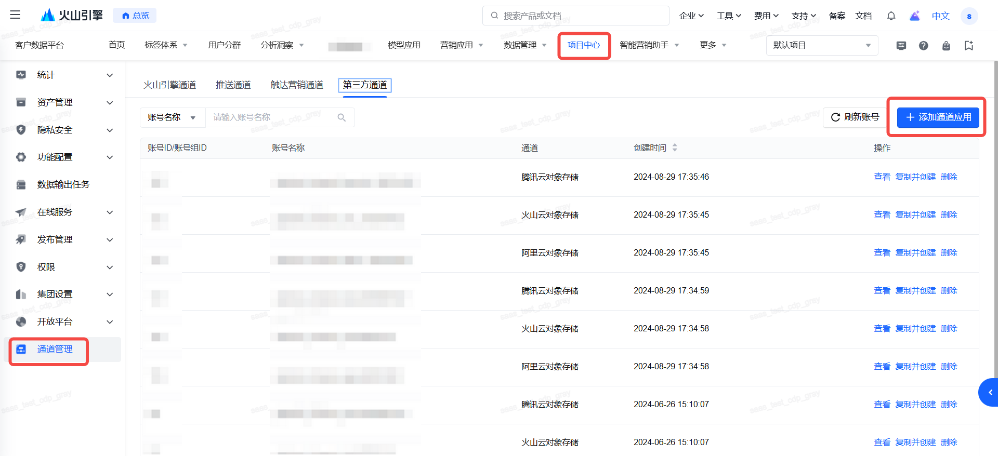Click 复制并创建 for the 17:34:58 阿里云对象存储 row
Screen dimensions: 998x456
[916, 367]
